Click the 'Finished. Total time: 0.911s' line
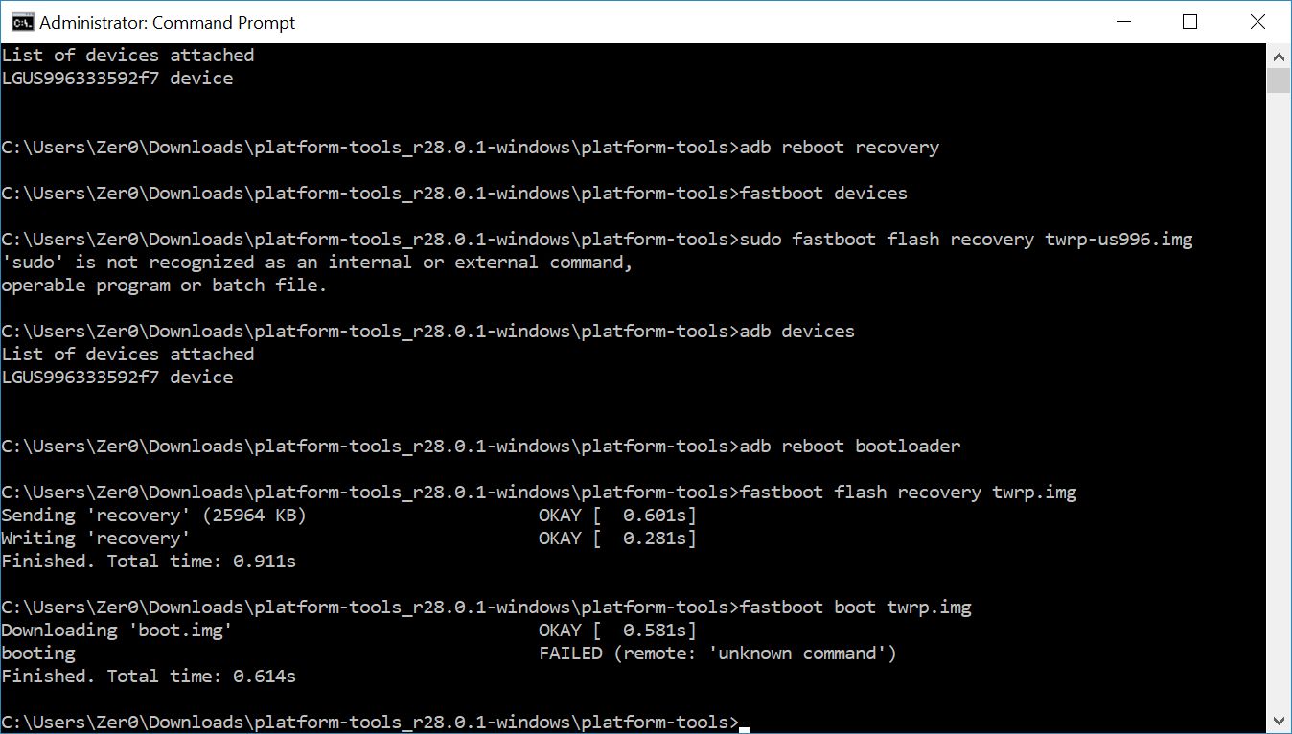 [x=149, y=562]
